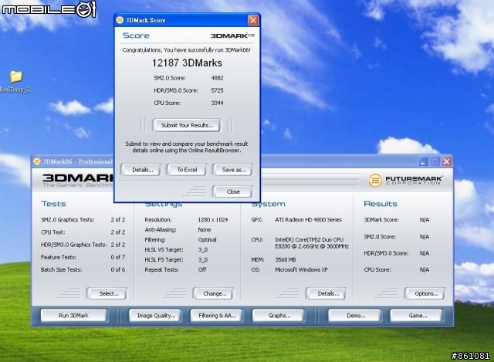Click Change button under Settings
This screenshot has height=362, width=494.
click(x=215, y=293)
